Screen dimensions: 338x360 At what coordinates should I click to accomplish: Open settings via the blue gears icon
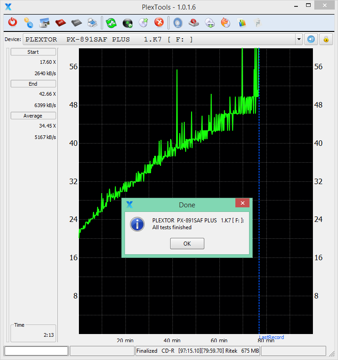pyautogui.click(x=28, y=23)
